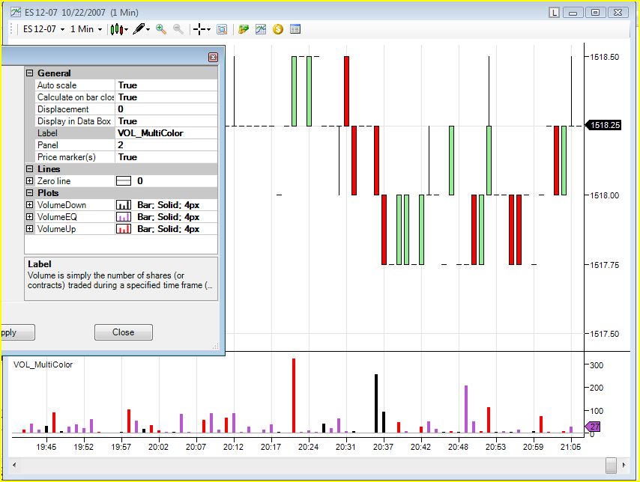Click the Apply button
The image size is (640, 482).
tap(18, 332)
